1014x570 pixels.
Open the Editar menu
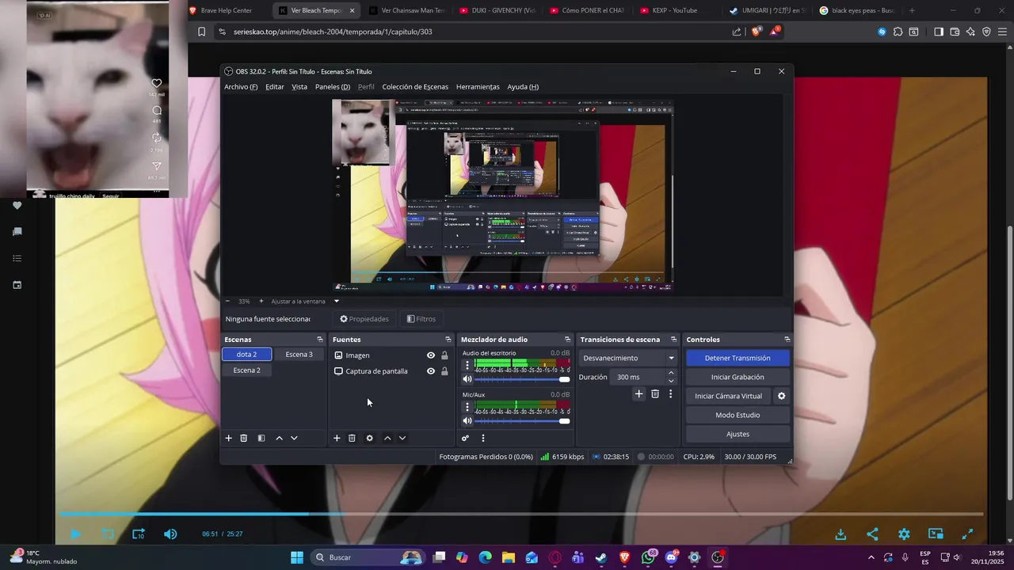tap(275, 87)
